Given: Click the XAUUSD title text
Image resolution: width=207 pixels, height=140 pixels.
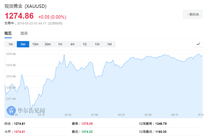Looking at the screenshot, I should pyautogui.click(x=36, y=6).
